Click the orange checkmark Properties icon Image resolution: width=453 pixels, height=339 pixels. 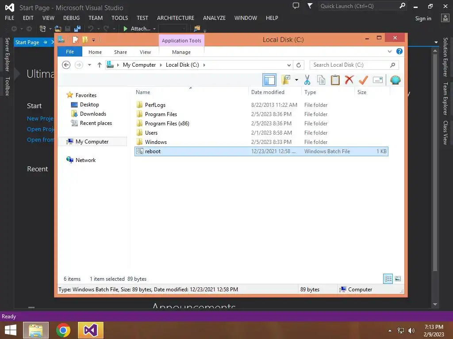(x=364, y=80)
